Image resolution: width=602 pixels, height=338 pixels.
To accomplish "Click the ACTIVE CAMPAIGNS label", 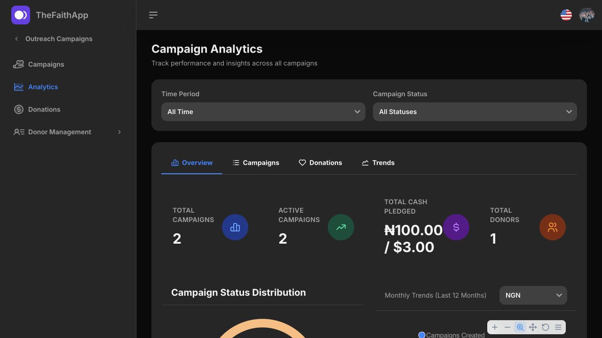I will pyautogui.click(x=299, y=215).
